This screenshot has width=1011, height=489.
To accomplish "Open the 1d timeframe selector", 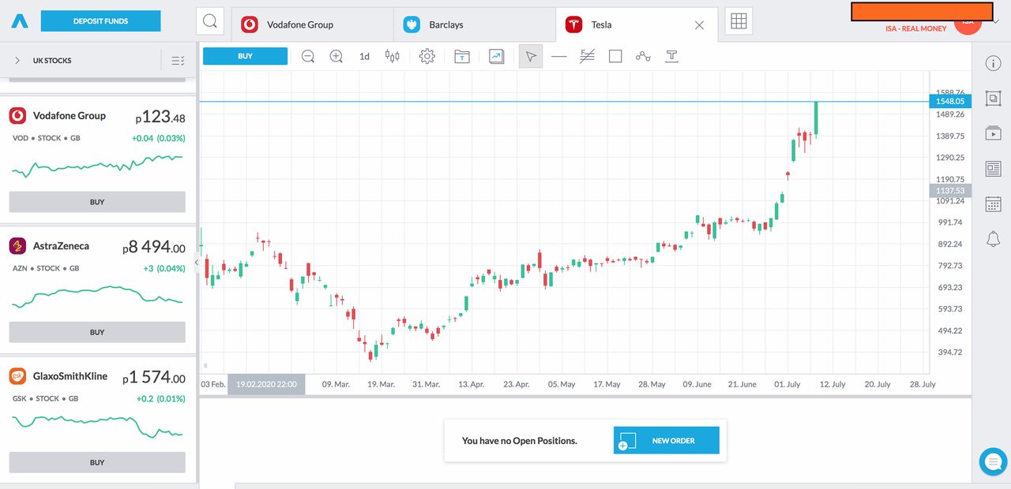I will click(x=364, y=56).
